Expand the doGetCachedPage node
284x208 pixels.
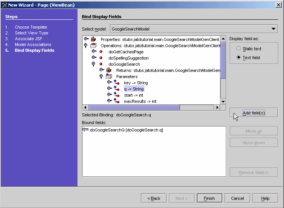point(94,51)
